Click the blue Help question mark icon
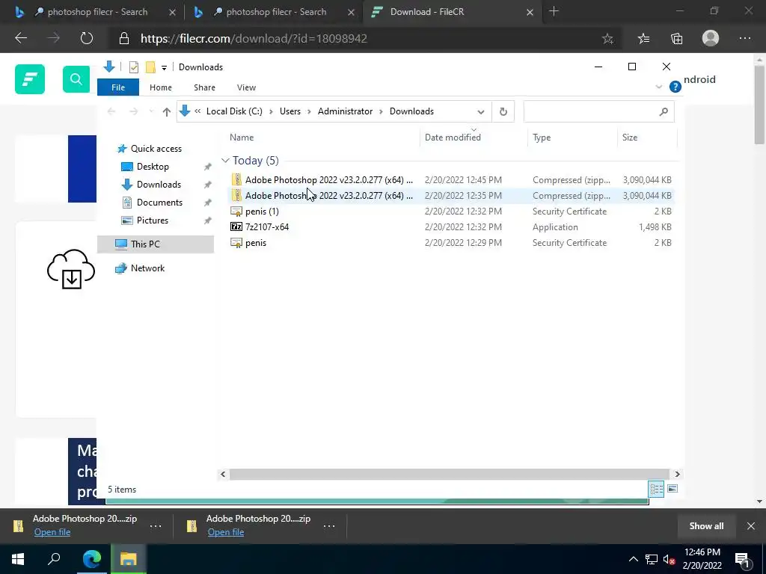Viewport: 766px width, 574px height. coord(675,87)
